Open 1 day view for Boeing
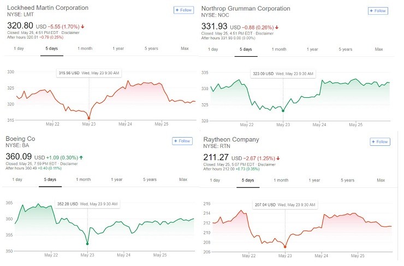404x266 pixels. [x=17, y=179]
